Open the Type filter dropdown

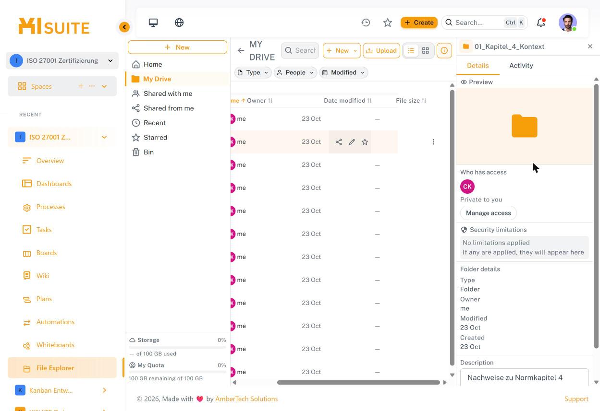tap(253, 72)
